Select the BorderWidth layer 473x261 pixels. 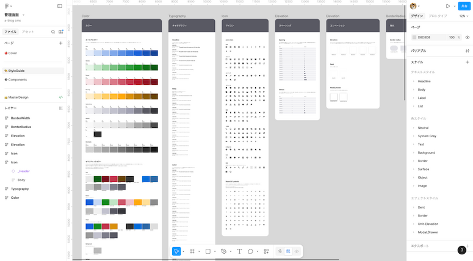(x=20, y=118)
